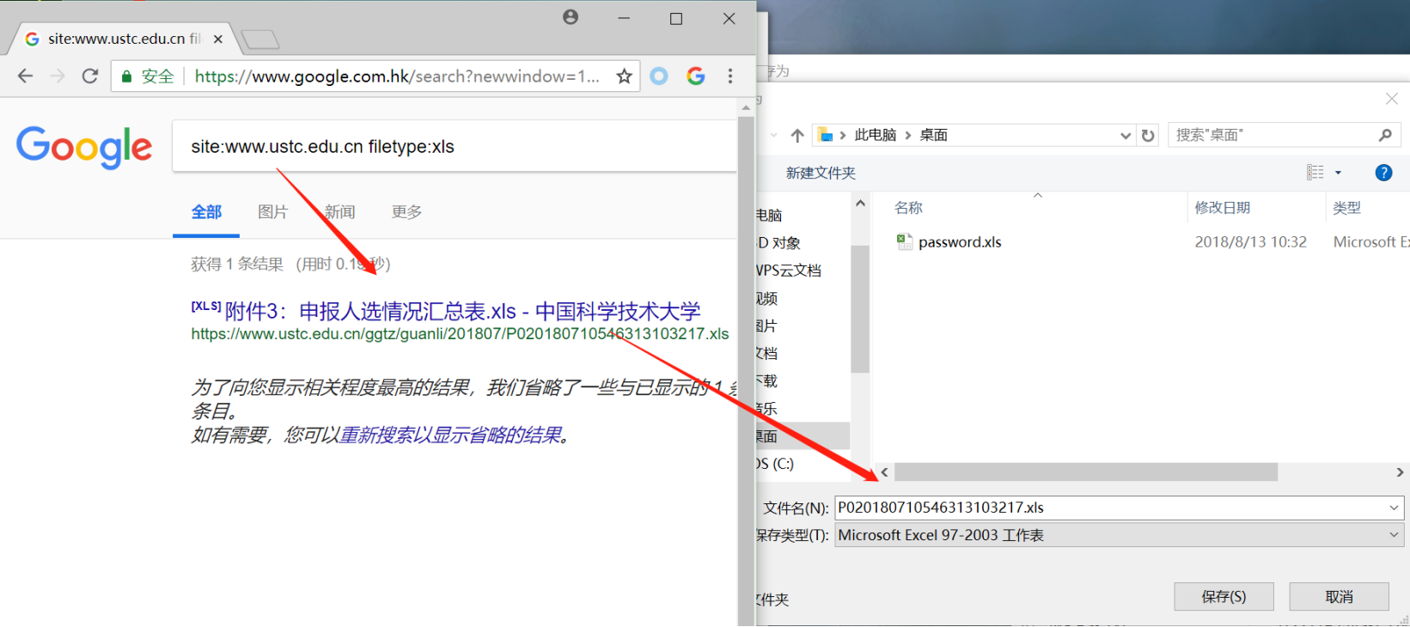Click the Chrome address bar URL

tap(397, 76)
